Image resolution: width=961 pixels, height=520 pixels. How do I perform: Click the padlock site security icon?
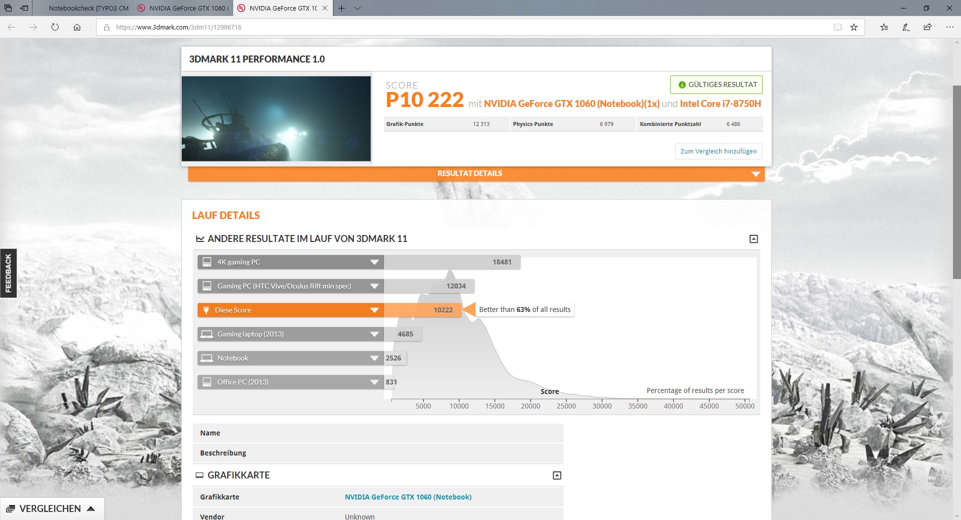coord(106,27)
